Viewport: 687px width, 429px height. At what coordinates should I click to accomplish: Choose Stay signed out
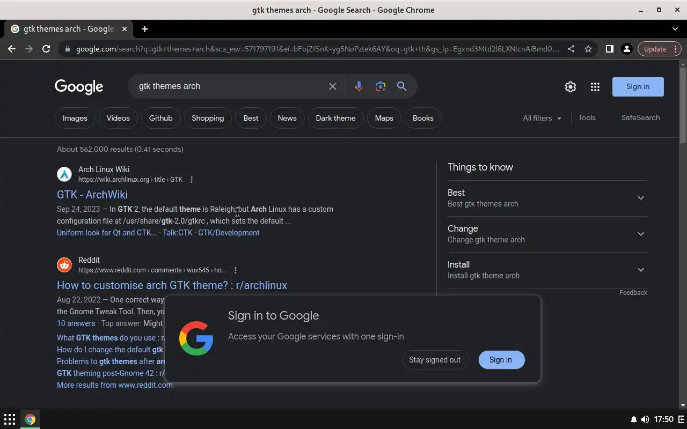[435, 360]
